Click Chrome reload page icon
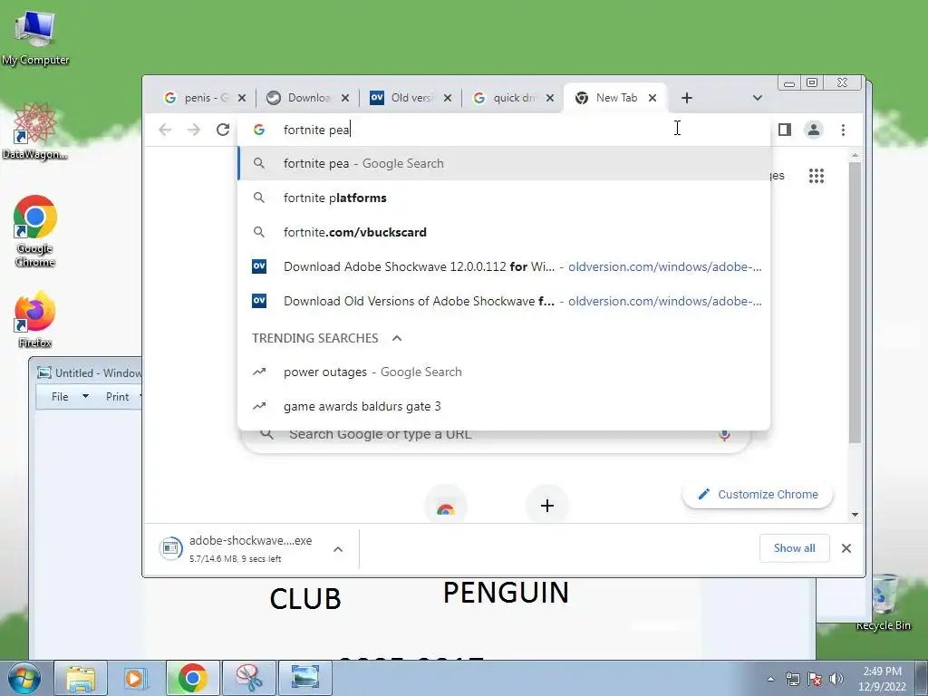The width and height of the screenshot is (928, 696). pos(223,130)
